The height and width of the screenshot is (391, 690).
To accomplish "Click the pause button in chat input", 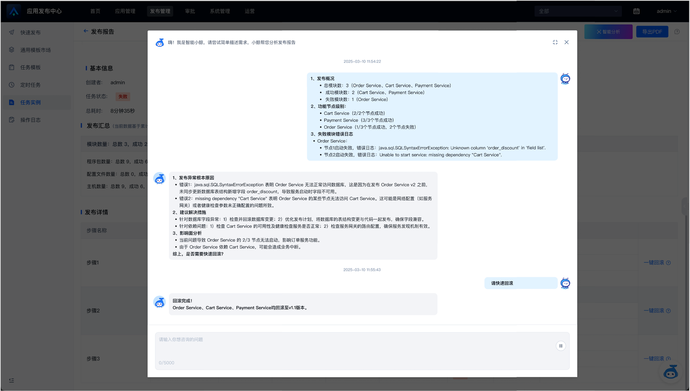I will click(x=561, y=346).
